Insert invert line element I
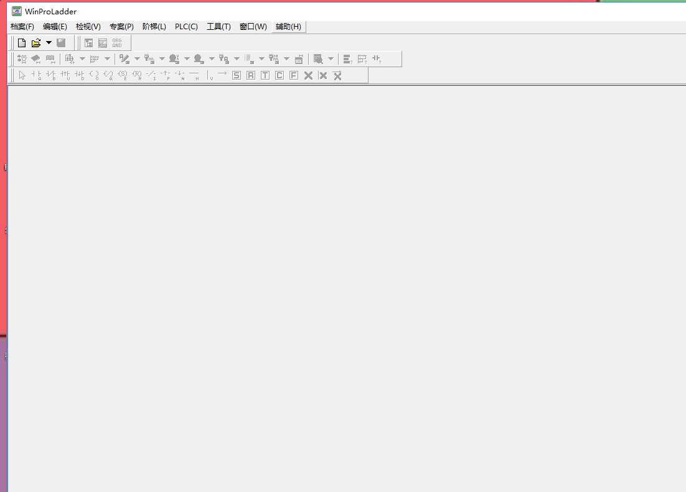 tap(151, 75)
